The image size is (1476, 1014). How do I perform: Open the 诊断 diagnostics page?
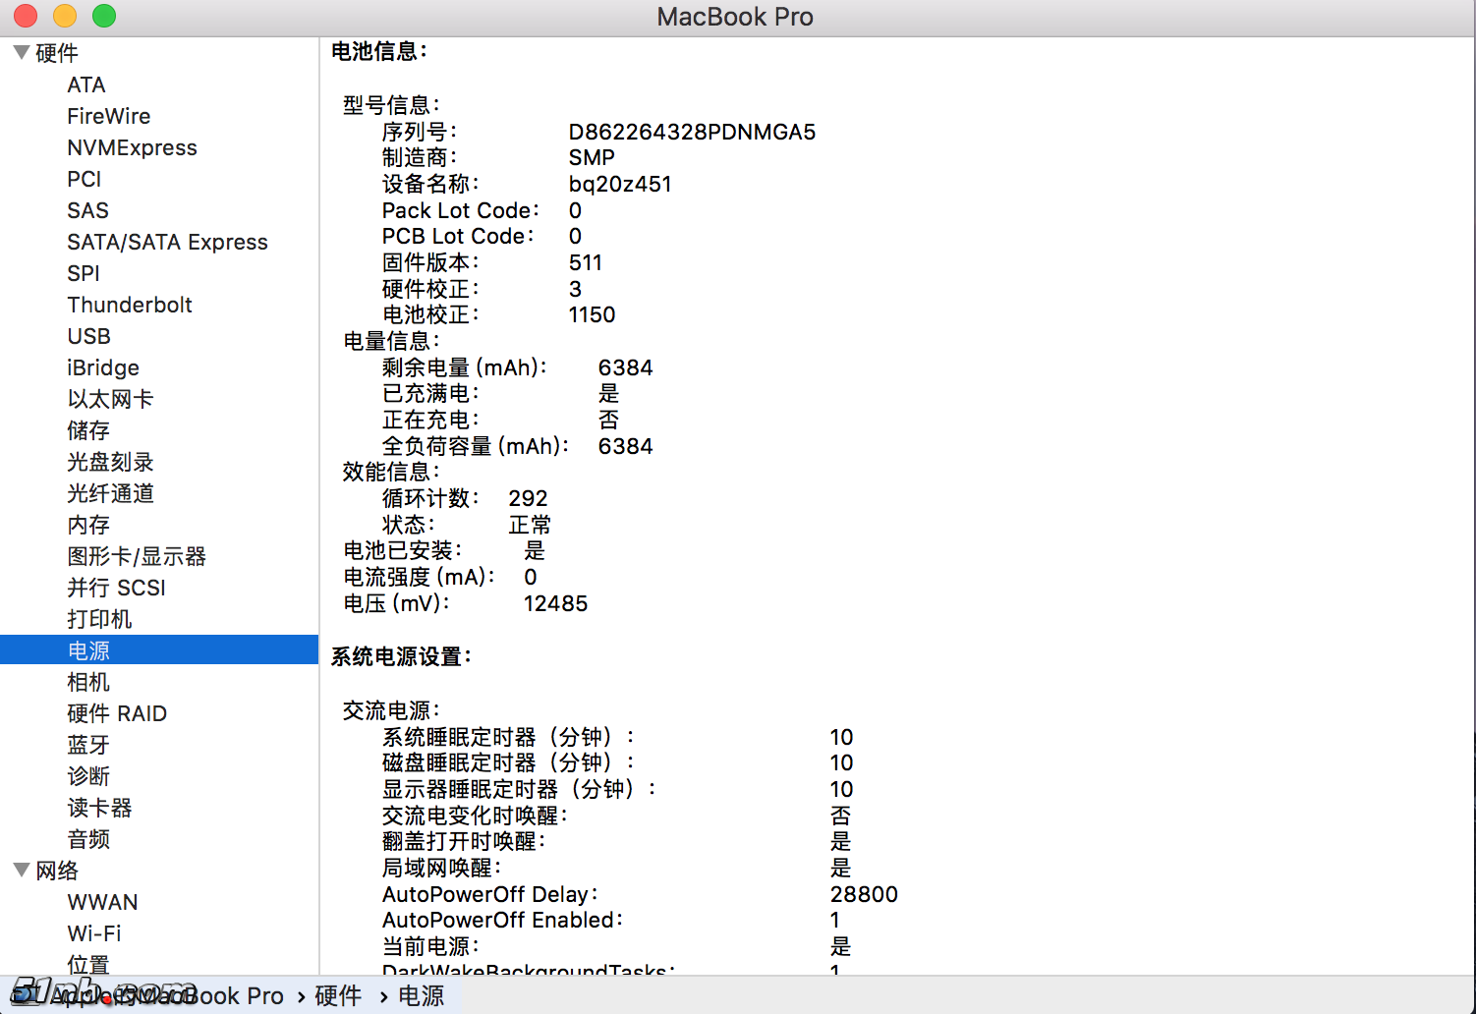coord(88,775)
